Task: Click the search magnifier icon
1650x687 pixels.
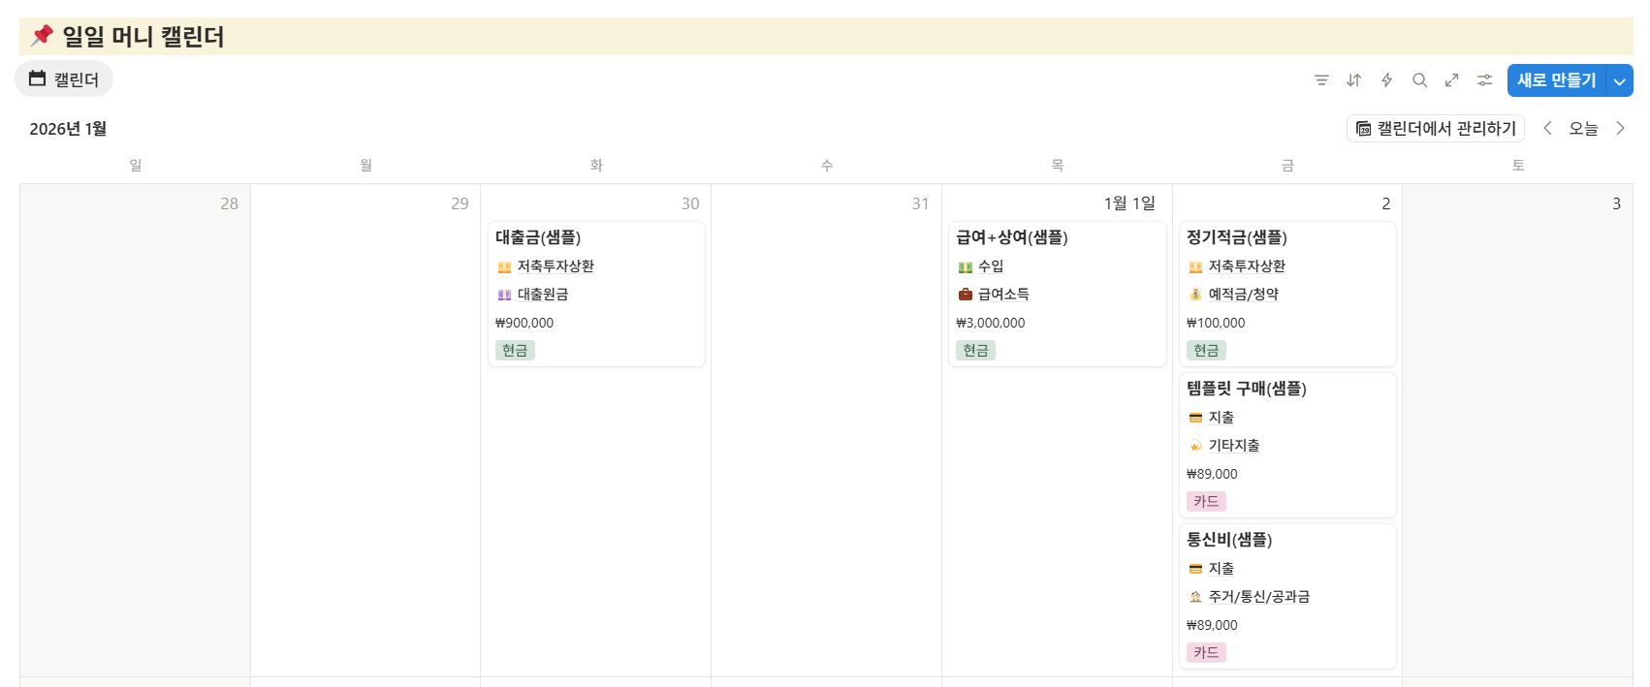Action: pos(1419,80)
